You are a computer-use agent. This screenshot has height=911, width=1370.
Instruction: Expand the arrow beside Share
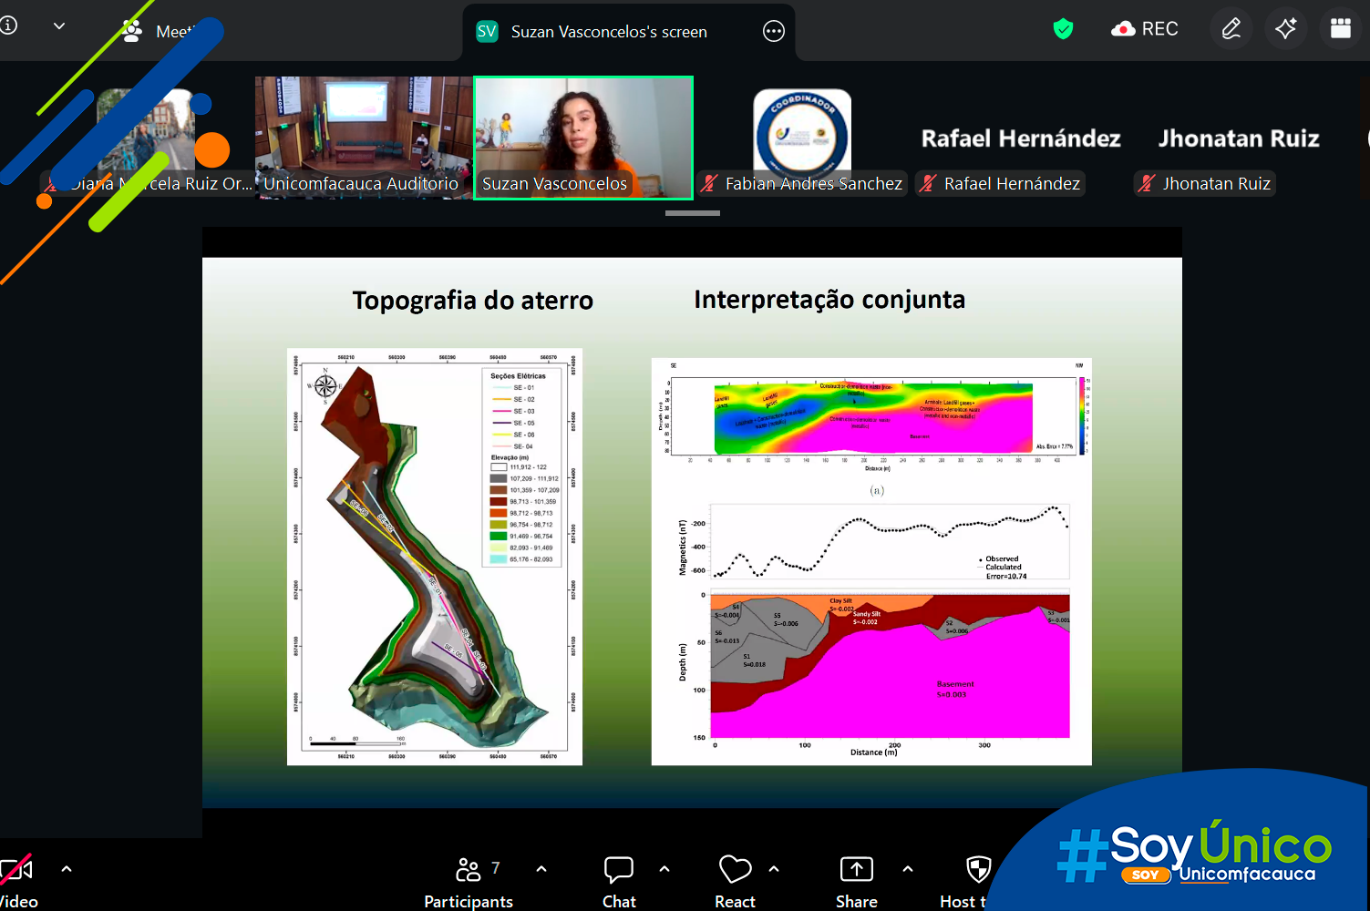coord(908,869)
